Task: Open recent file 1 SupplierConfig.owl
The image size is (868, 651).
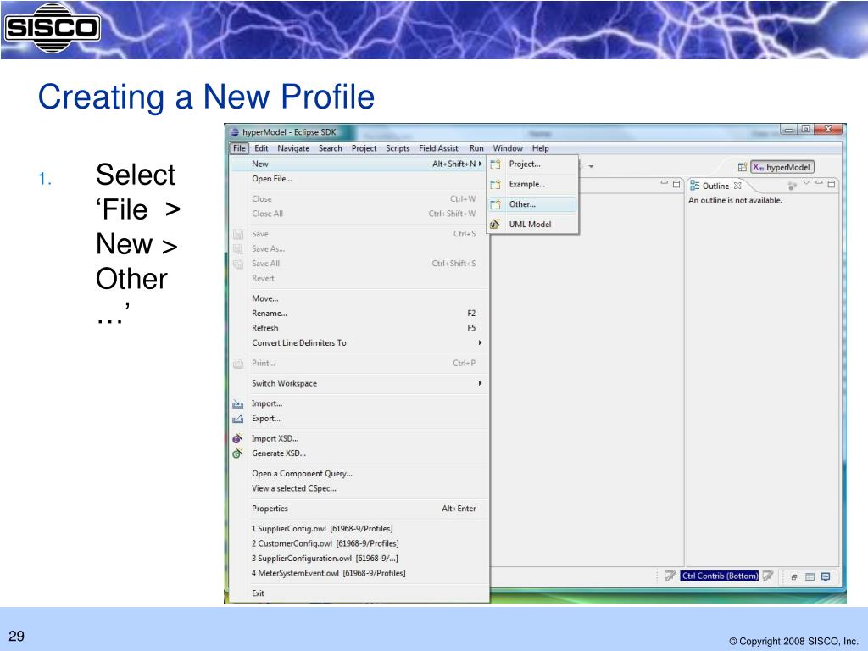Action: pyautogui.click(x=359, y=529)
